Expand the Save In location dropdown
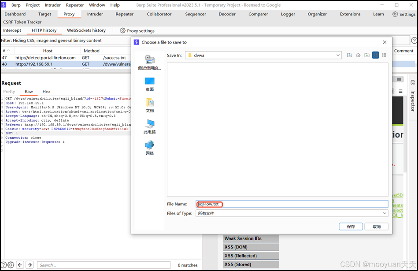The width and height of the screenshot is (418, 271). click(337, 55)
